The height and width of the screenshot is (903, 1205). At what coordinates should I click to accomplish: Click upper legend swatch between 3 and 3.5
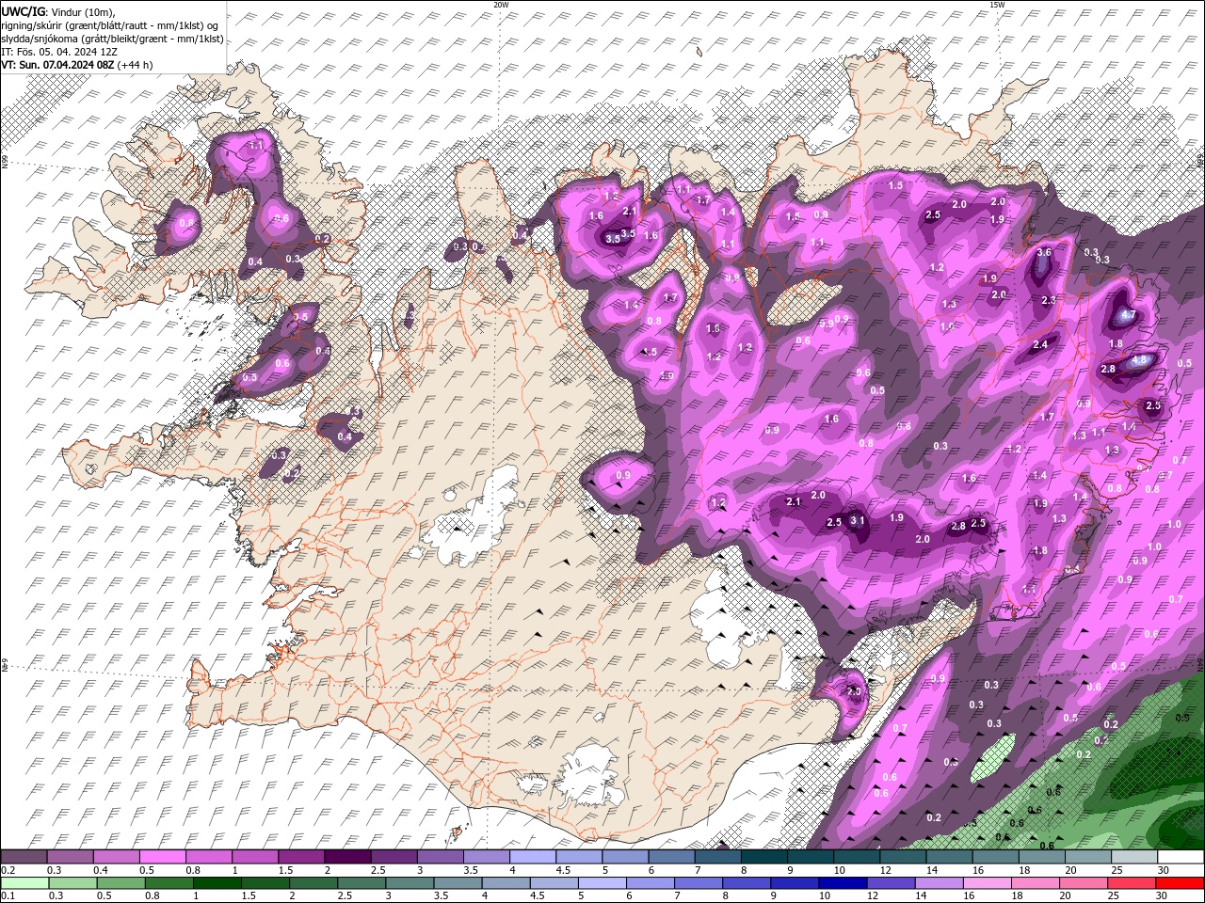coord(439,857)
